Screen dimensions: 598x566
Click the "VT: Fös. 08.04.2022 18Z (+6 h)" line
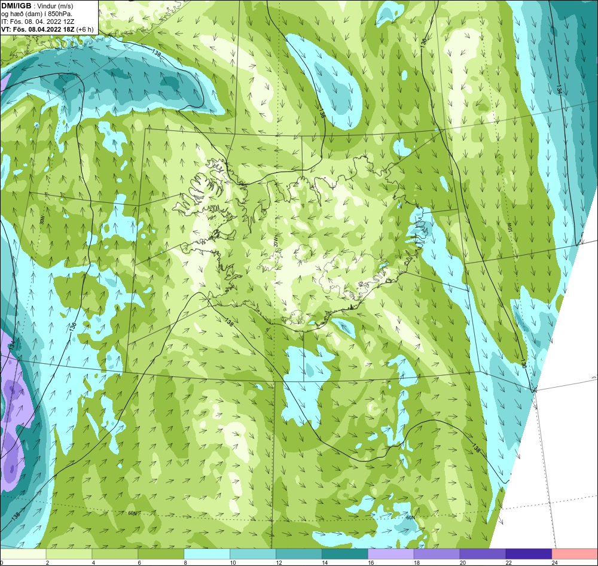tap(47, 29)
